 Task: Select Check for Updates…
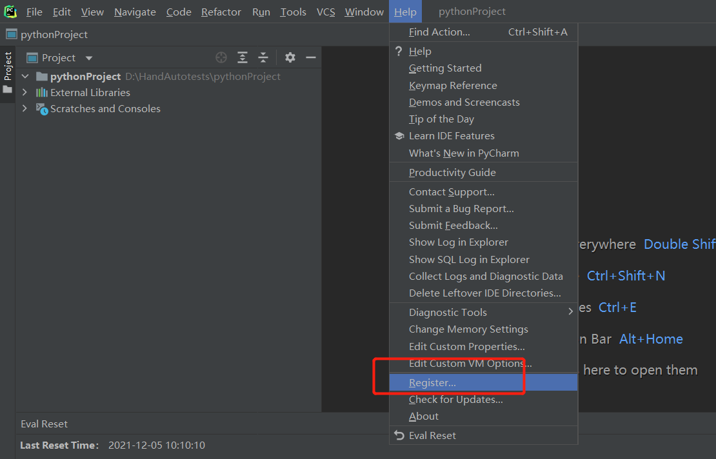484,400
